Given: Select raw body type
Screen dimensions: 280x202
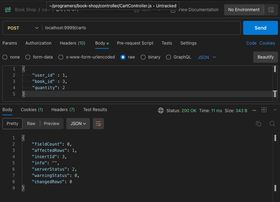Looking at the screenshot, I should (123, 57).
